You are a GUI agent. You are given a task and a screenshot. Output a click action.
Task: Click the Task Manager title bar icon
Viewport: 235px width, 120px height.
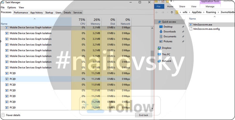3,2
